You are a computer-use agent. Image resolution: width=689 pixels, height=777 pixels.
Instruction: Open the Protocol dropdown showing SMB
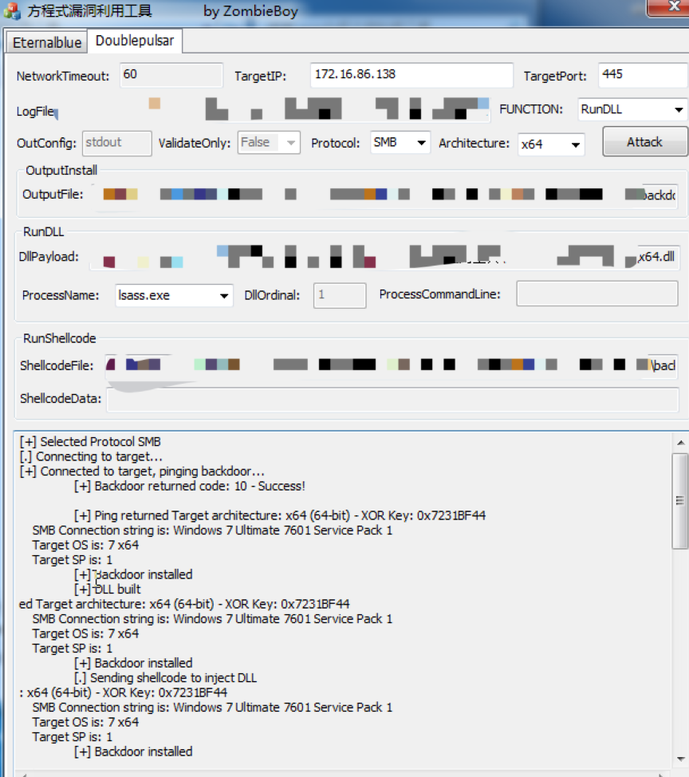[x=400, y=143]
